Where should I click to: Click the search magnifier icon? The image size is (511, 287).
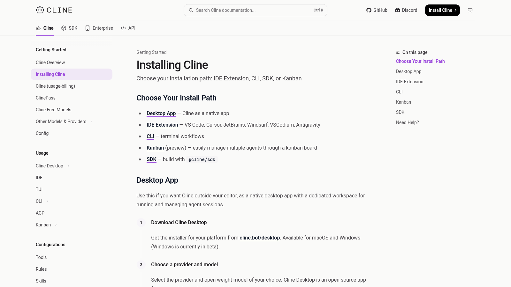pyautogui.click(x=191, y=10)
